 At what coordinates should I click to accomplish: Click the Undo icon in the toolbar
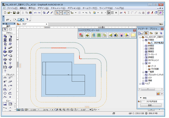point(35,13)
